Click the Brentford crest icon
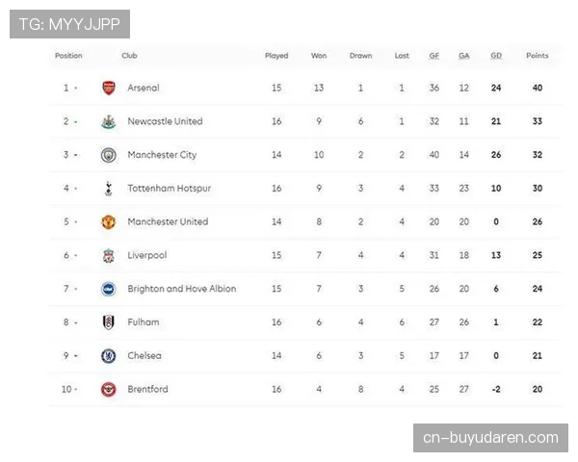 (108, 390)
